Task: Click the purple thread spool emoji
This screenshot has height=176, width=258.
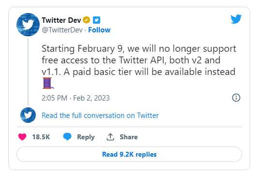Action: pos(48,83)
